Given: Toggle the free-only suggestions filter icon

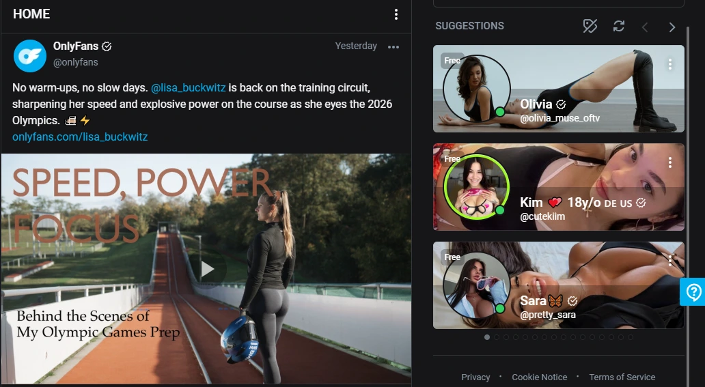Looking at the screenshot, I should (590, 26).
